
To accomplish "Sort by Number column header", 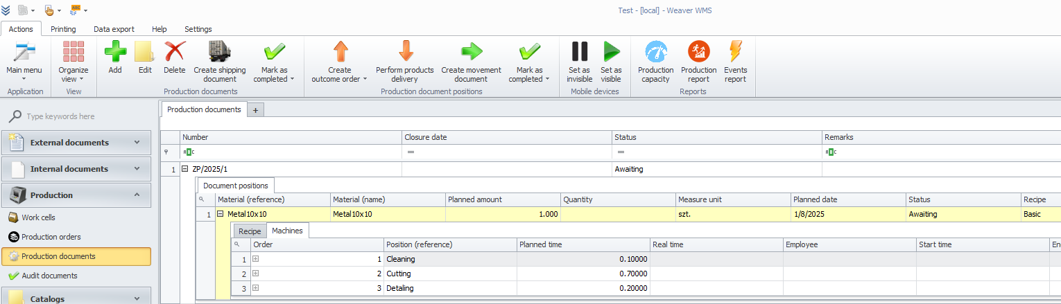I will (291, 137).
